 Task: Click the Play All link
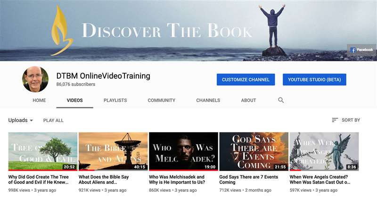(53, 121)
